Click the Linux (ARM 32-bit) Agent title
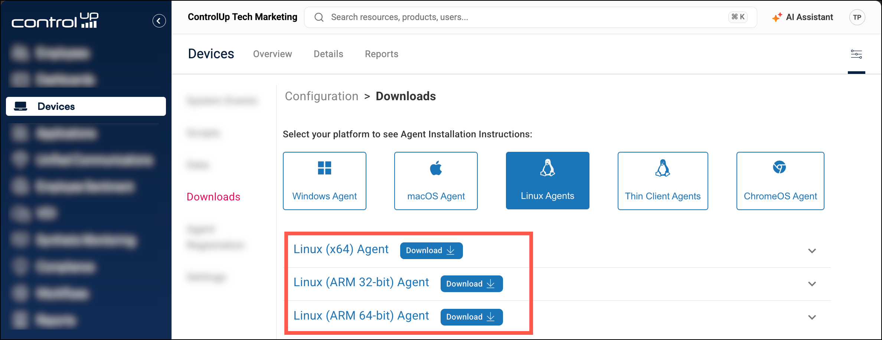 pyautogui.click(x=361, y=282)
